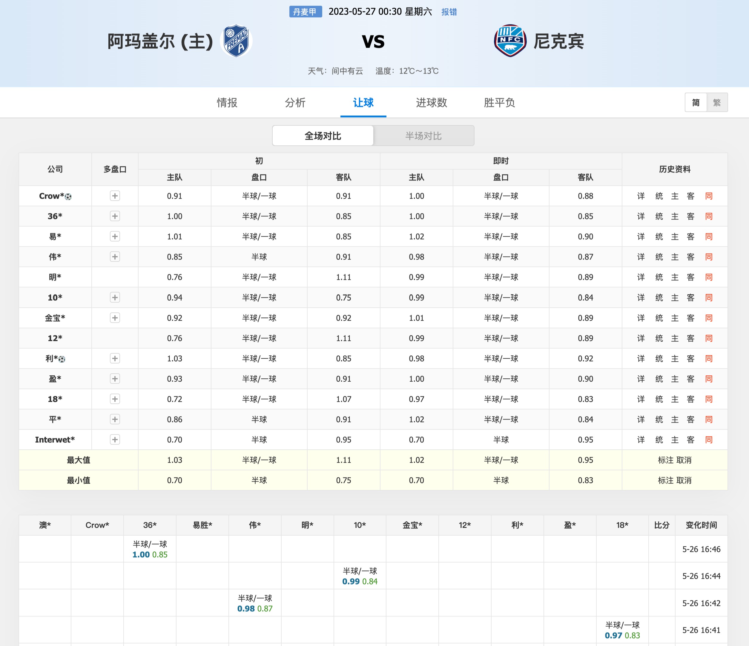Click the soccer ball icon next to 利*

click(62, 359)
